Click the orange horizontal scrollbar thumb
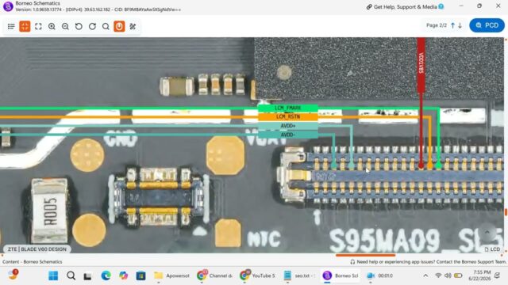This screenshot has width=508, height=285. [365, 255]
